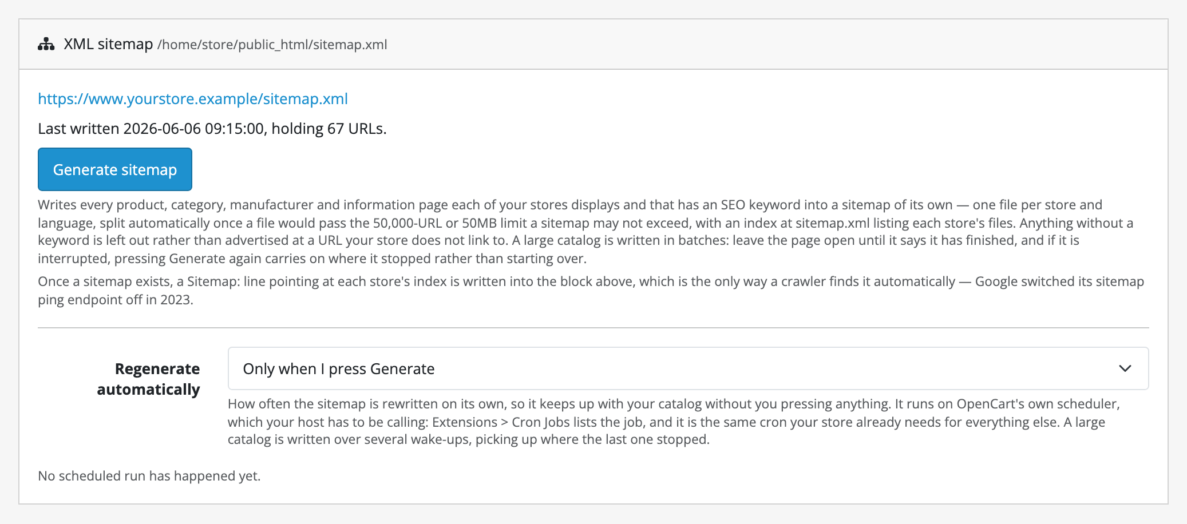Screen dimensions: 1187x524
Task: Click the chevron arrow in the Regenerate select
Action: click(x=1125, y=368)
